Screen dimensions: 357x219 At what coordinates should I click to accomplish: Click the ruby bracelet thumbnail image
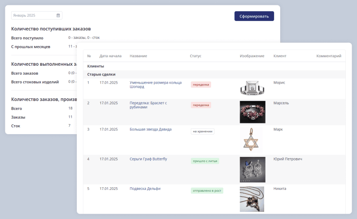click(252, 112)
